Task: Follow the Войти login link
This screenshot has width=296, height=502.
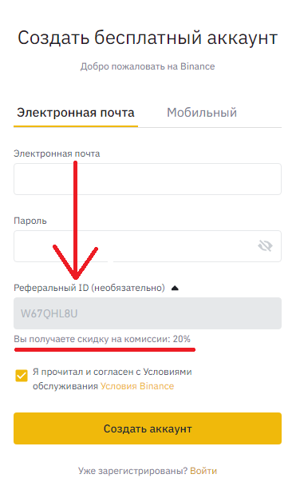Action: click(x=203, y=471)
